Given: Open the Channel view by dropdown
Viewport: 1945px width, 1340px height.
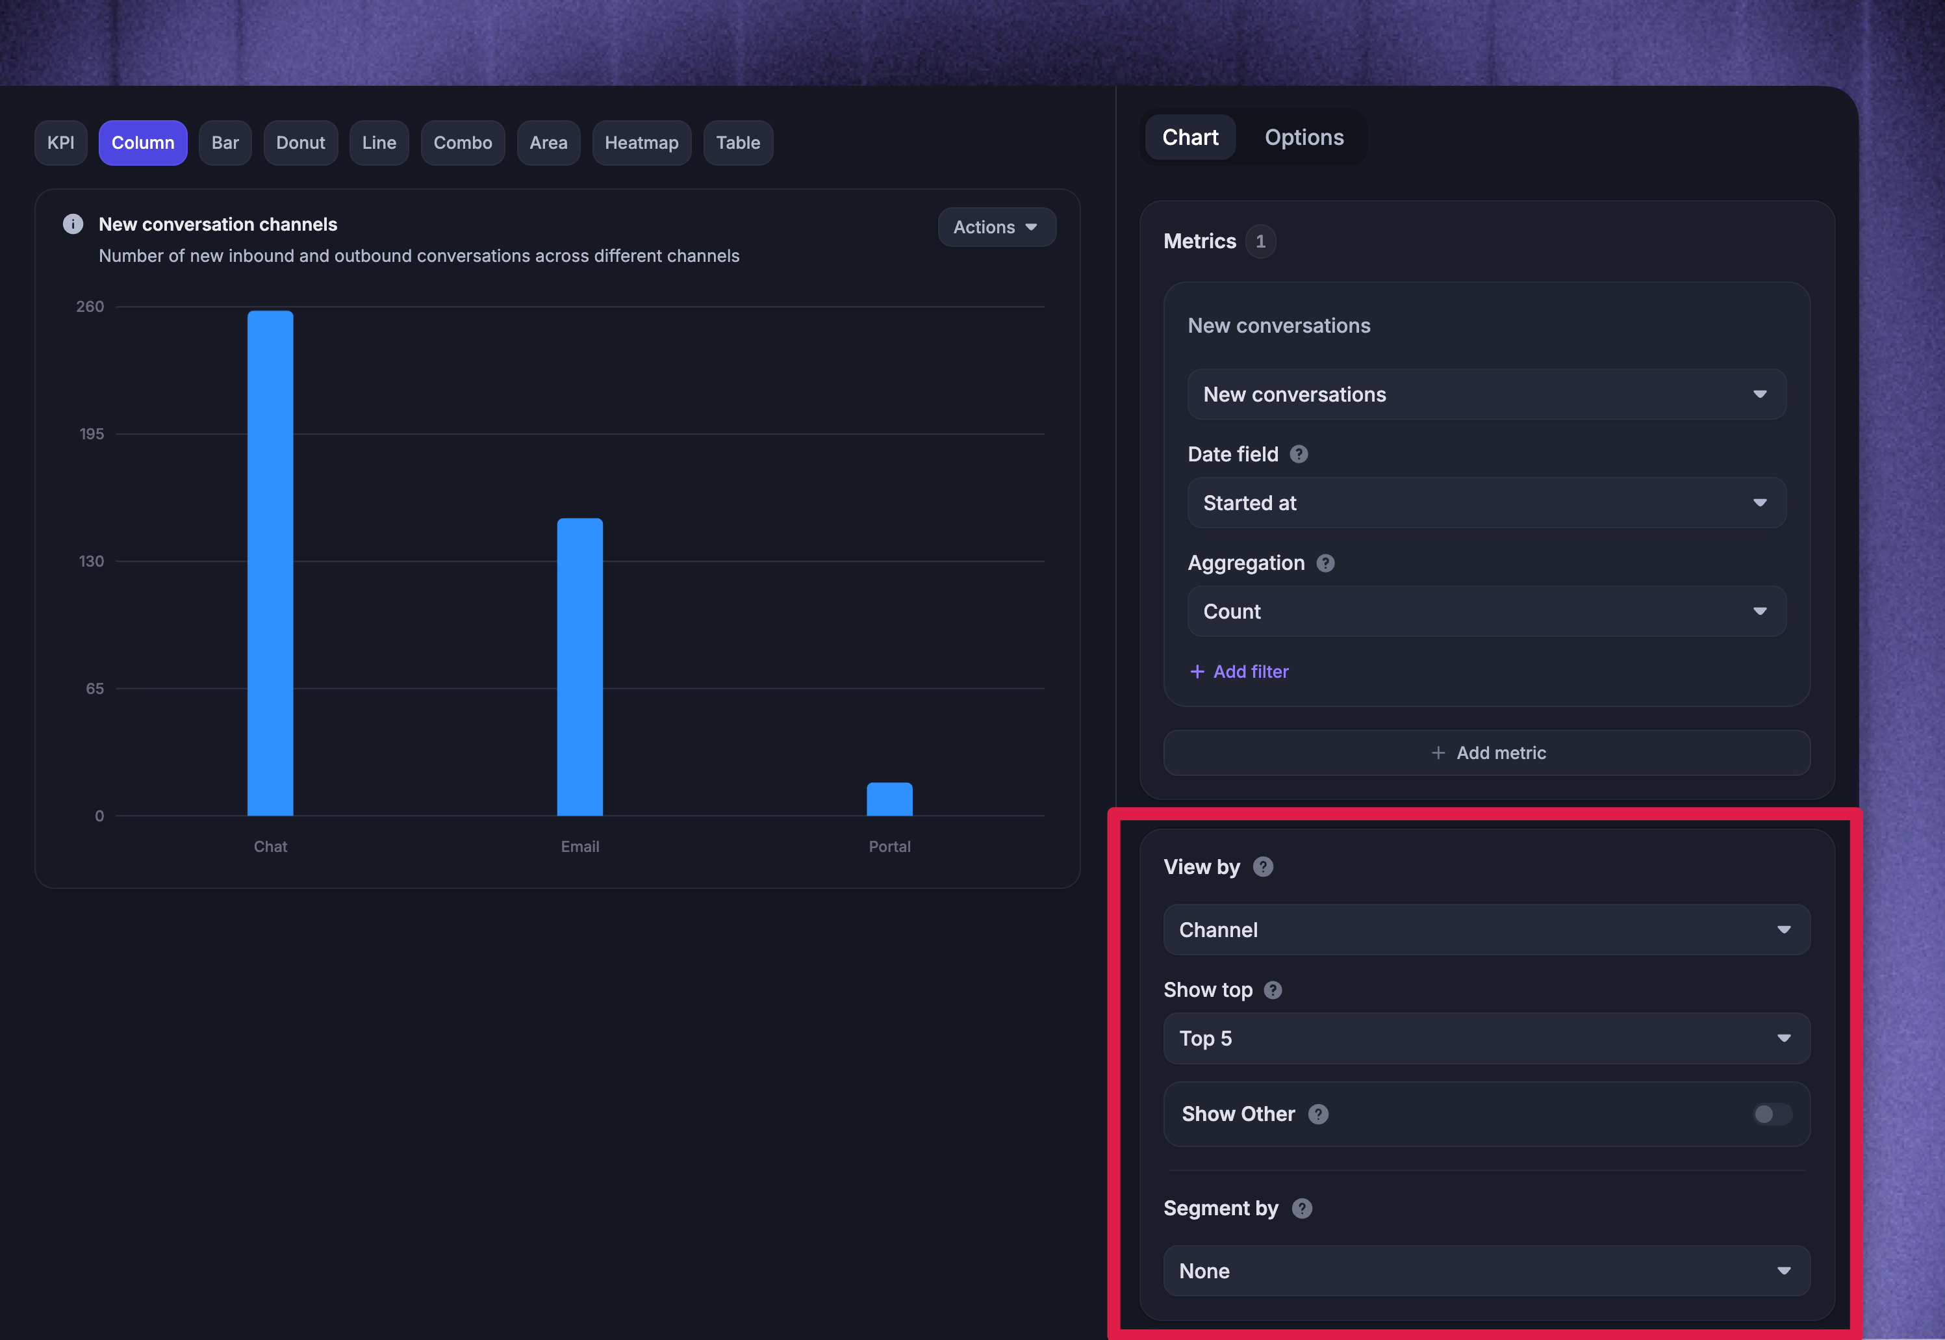Looking at the screenshot, I should tap(1487, 929).
